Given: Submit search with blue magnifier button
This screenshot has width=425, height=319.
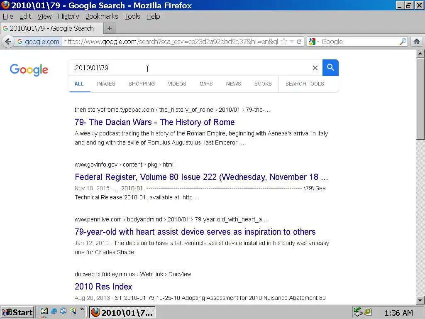Looking at the screenshot, I should click(330, 68).
